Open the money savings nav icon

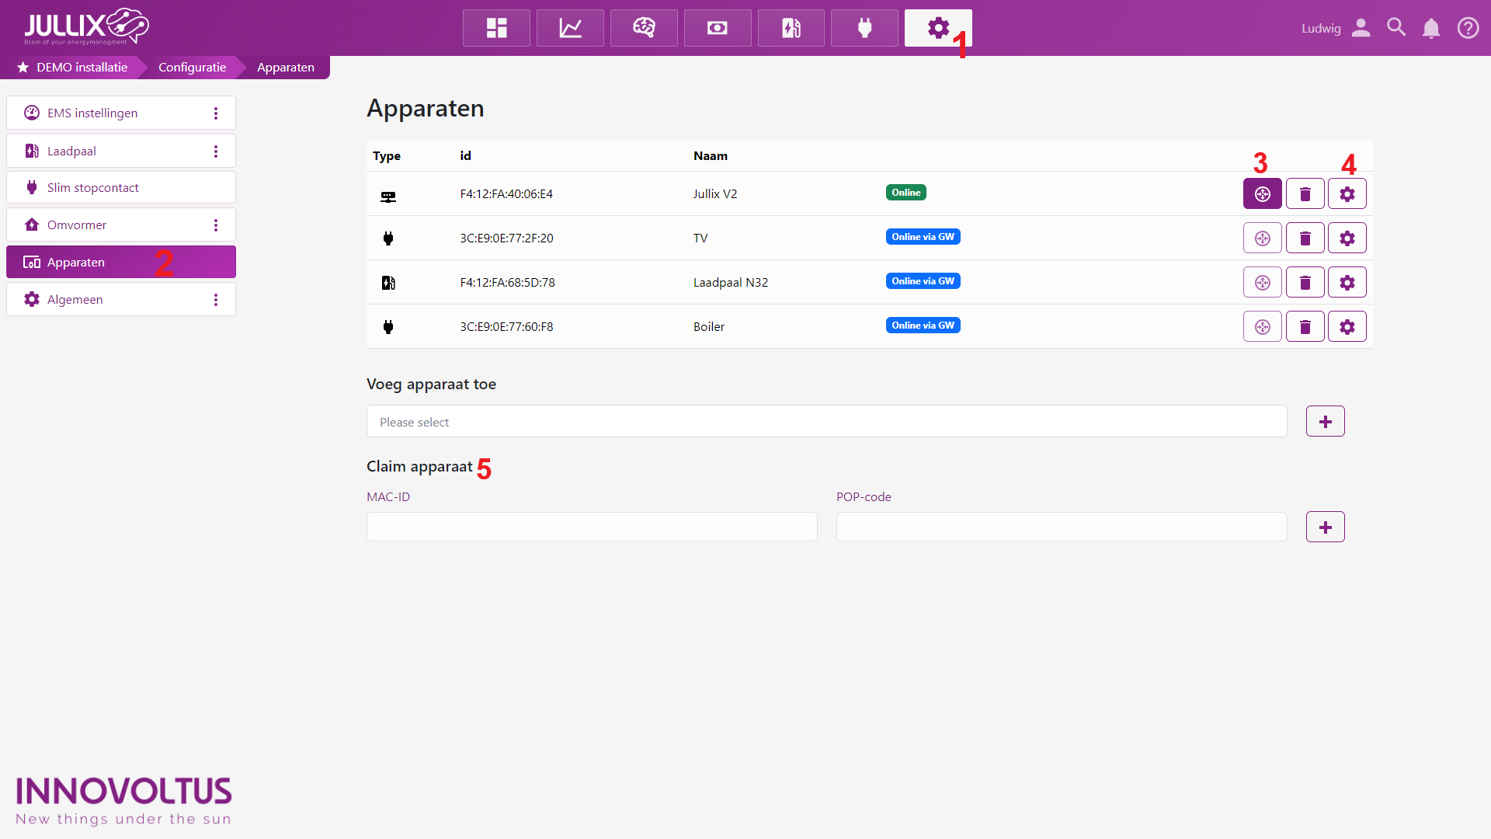[717, 28]
